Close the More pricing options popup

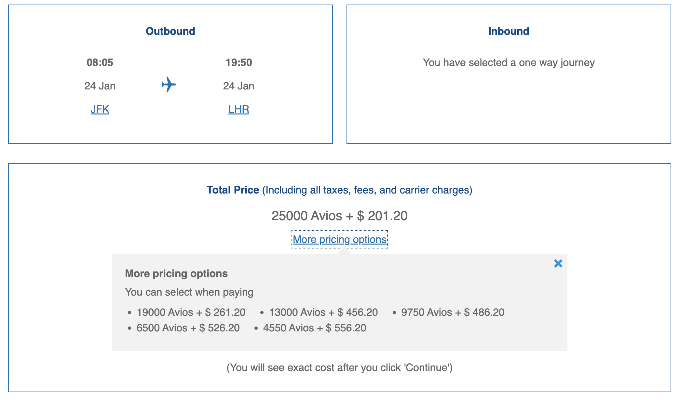[559, 264]
